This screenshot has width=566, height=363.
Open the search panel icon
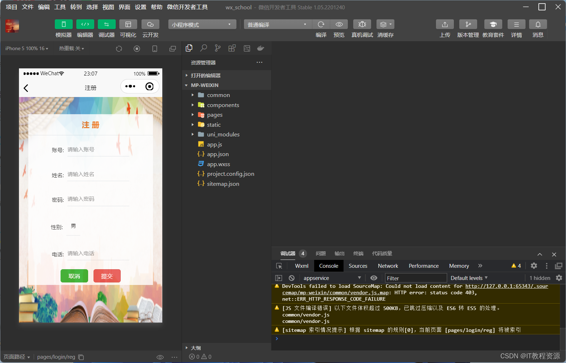click(203, 48)
